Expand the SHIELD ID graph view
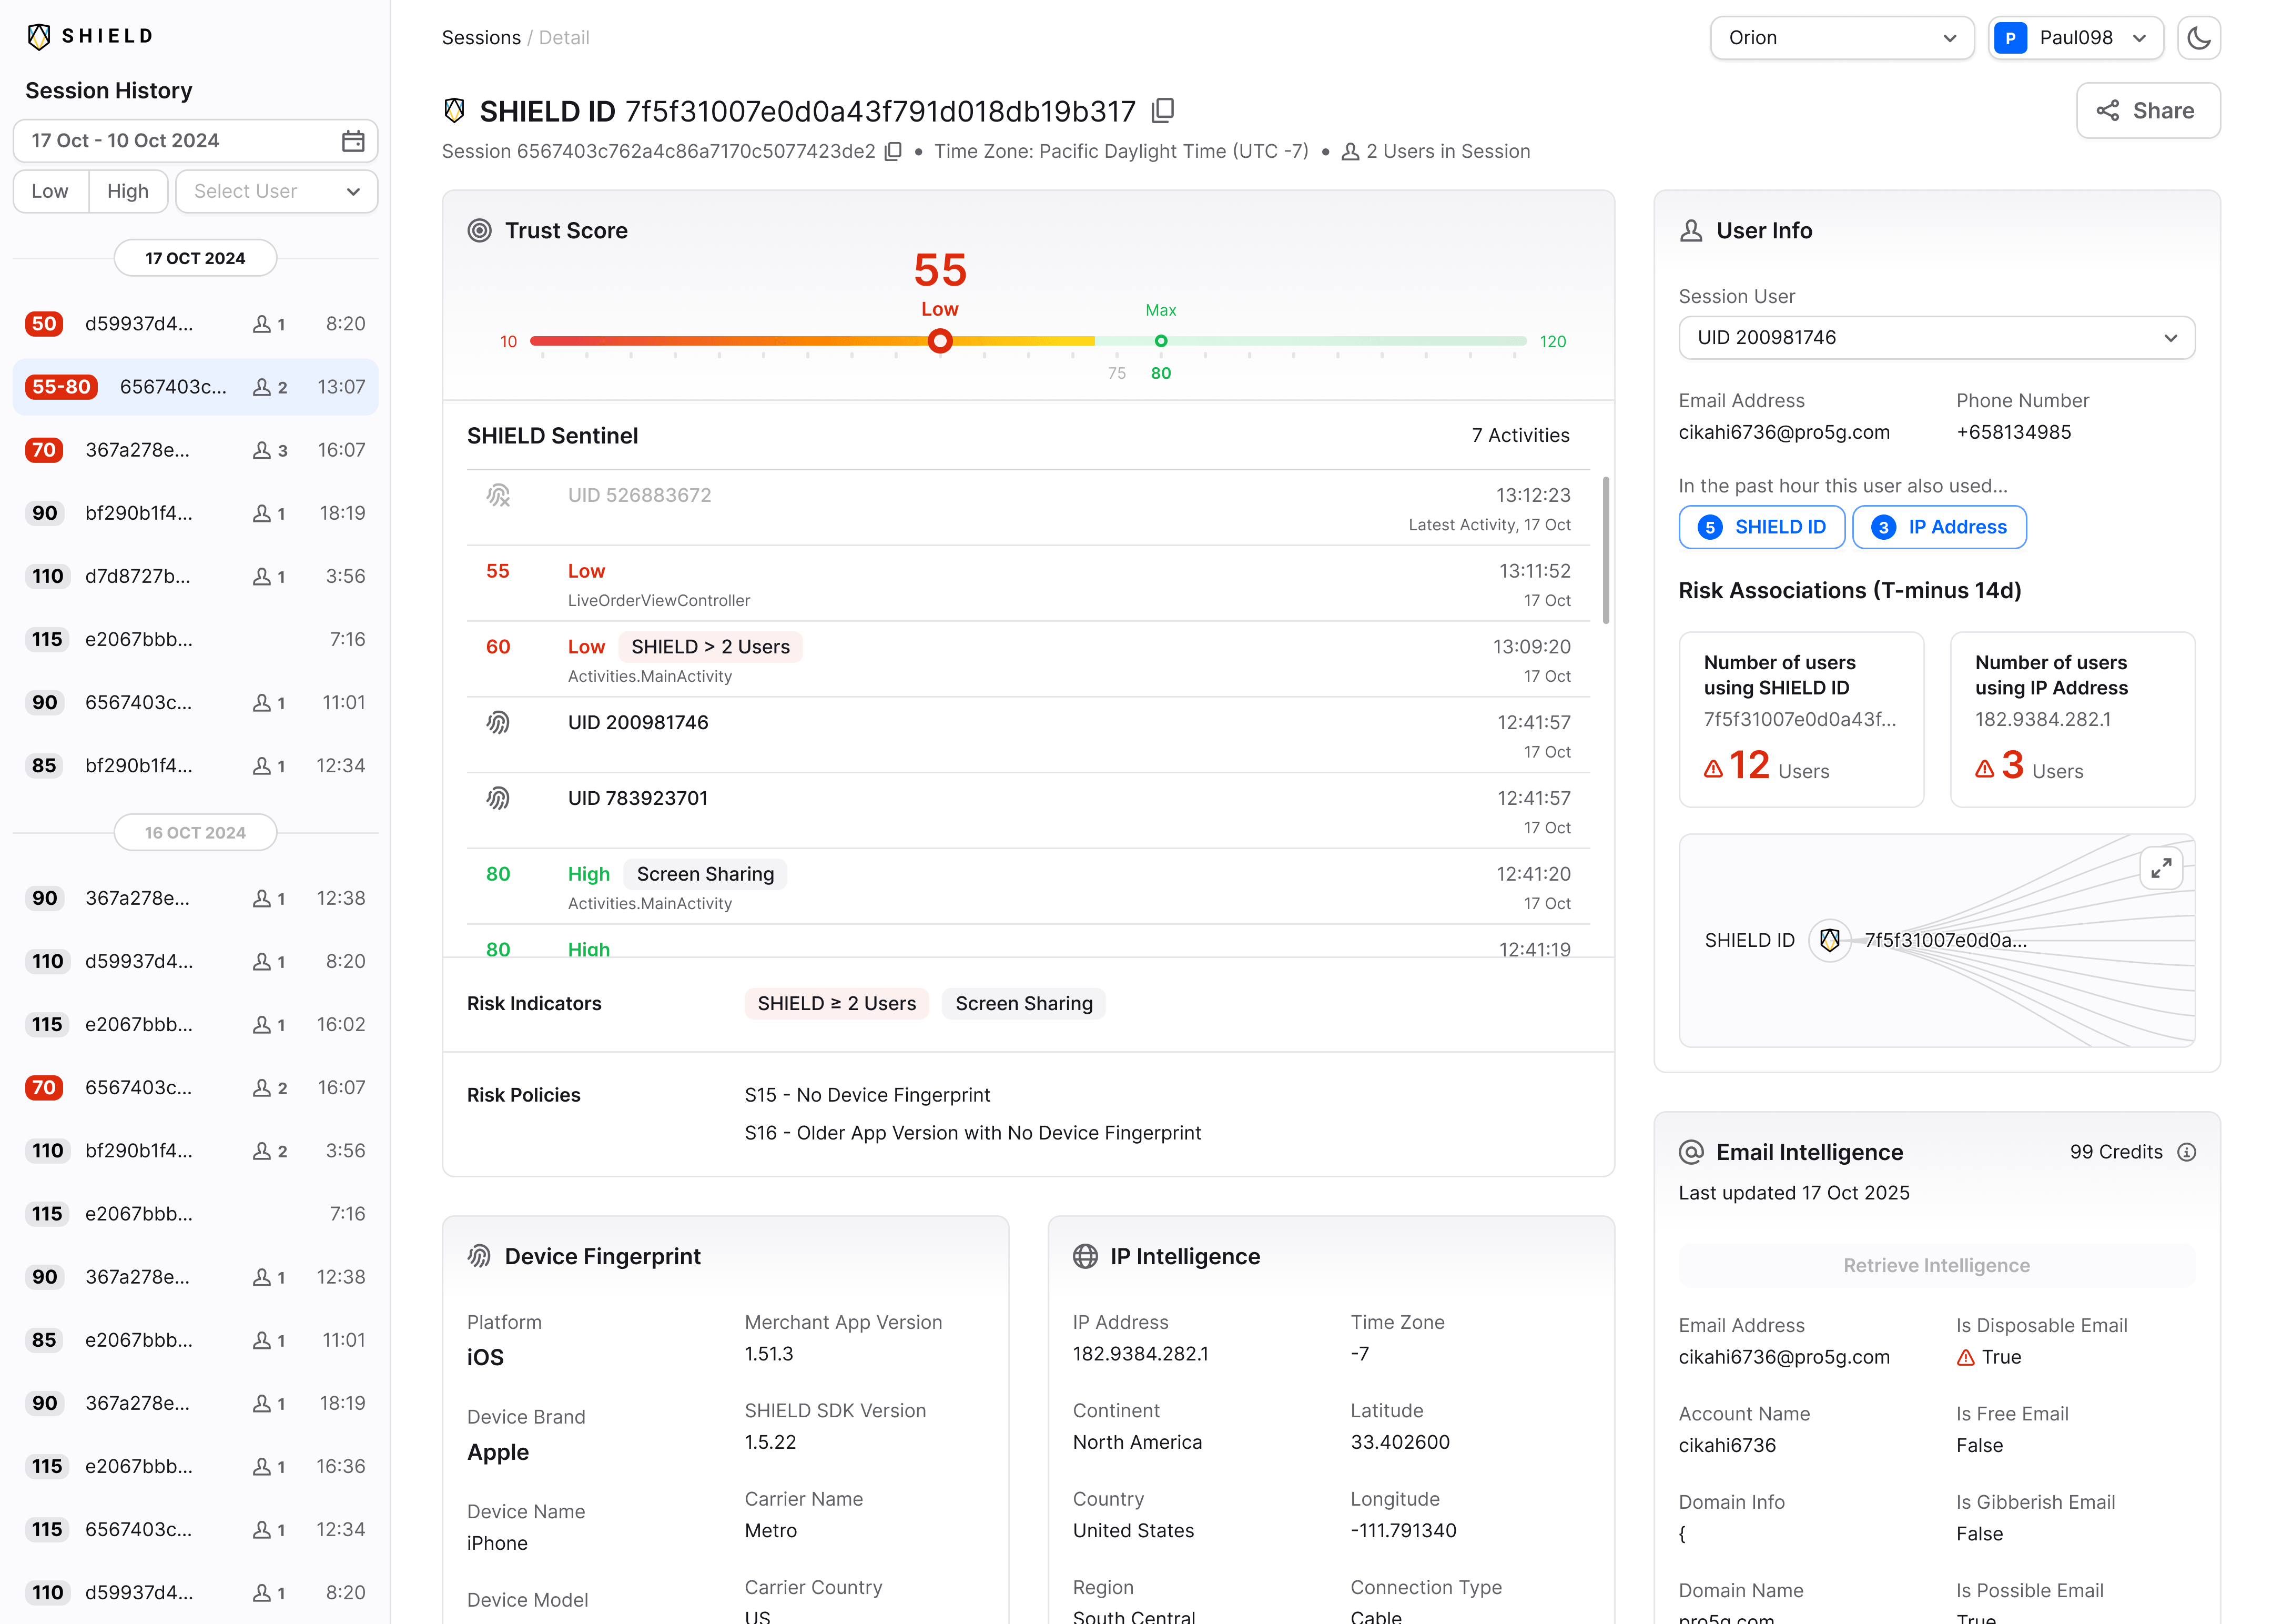This screenshot has width=2272, height=1624. (2160, 868)
